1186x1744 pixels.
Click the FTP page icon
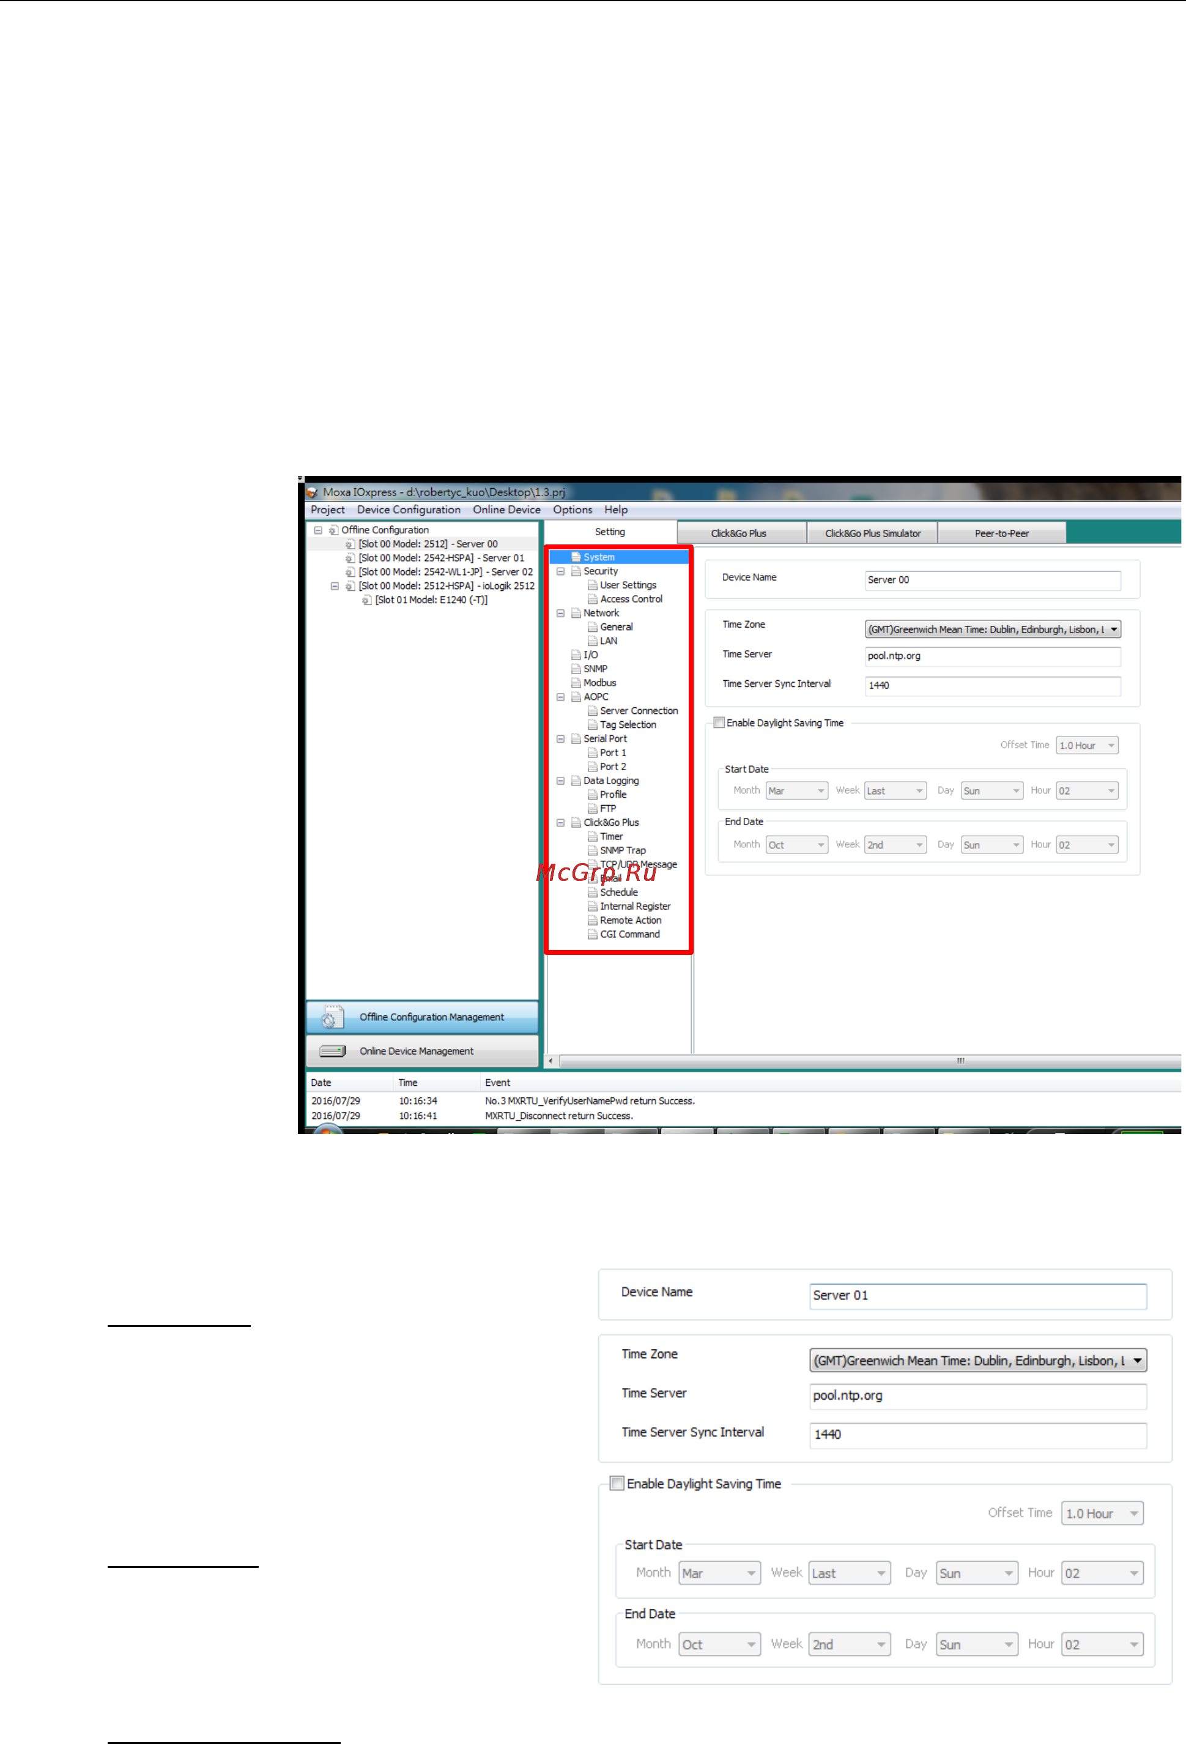pyautogui.click(x=593, y=809)
